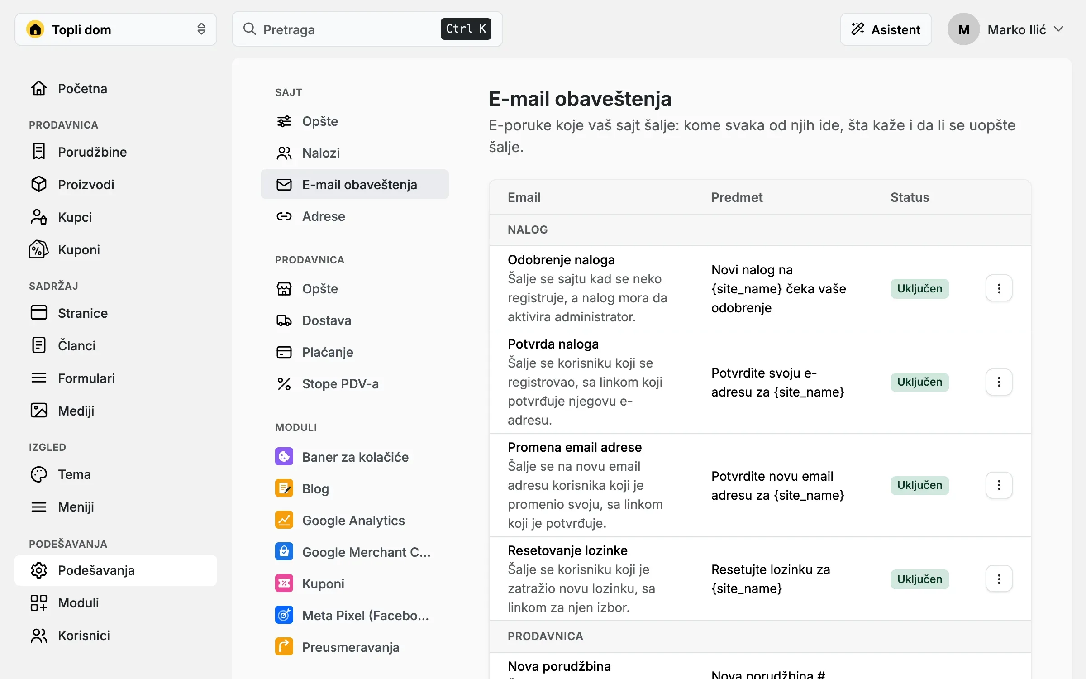1086x679 pixels.
Task: Open options menu for Odobrenje naloga
Action: point(999,288)
